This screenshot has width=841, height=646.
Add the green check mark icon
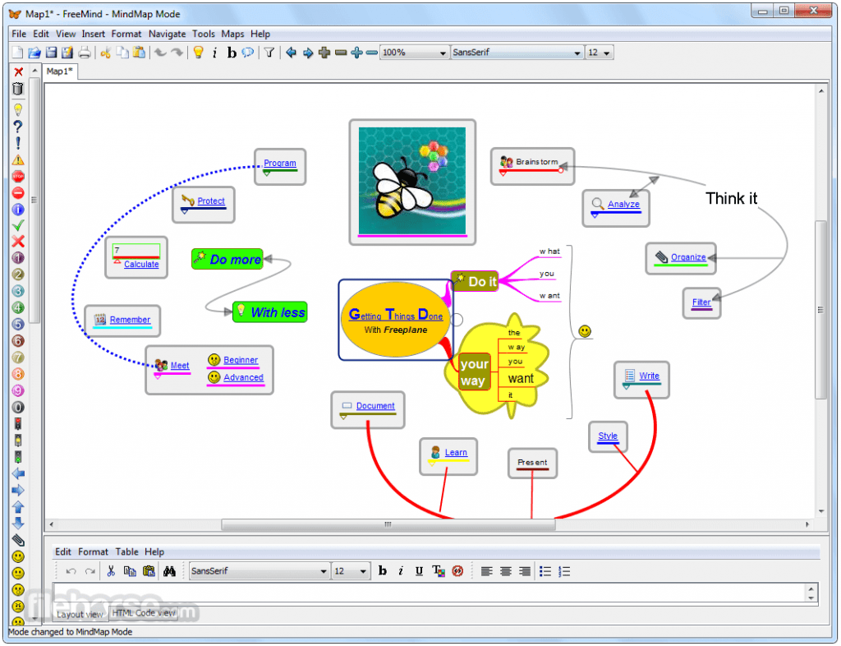[18, 225]
